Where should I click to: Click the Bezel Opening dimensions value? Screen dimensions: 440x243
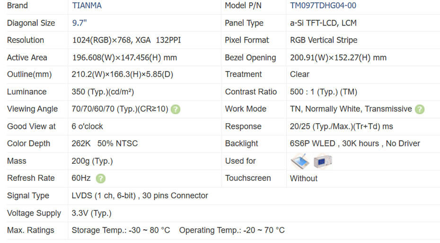338,58
